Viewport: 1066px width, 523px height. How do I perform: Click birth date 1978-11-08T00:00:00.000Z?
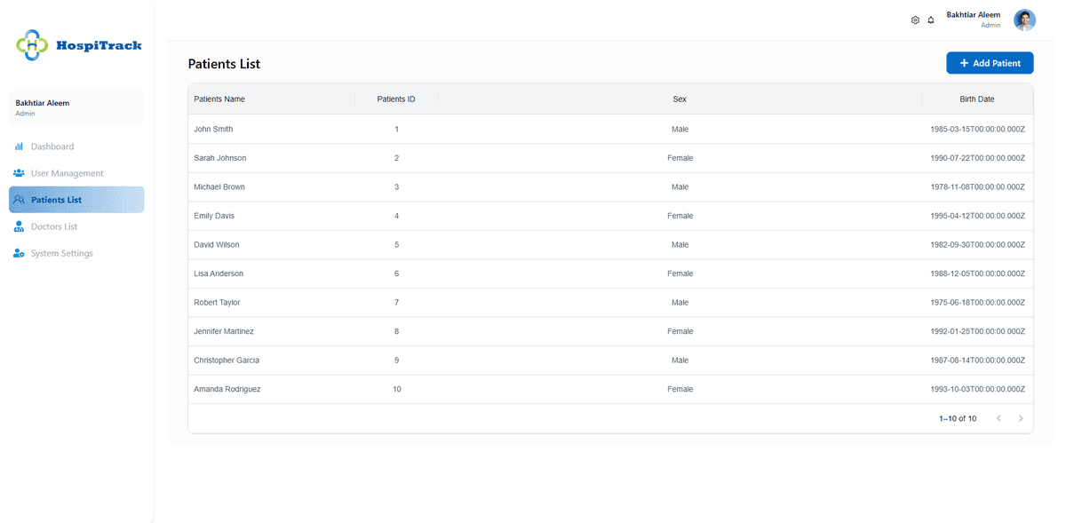click(977, 186)
